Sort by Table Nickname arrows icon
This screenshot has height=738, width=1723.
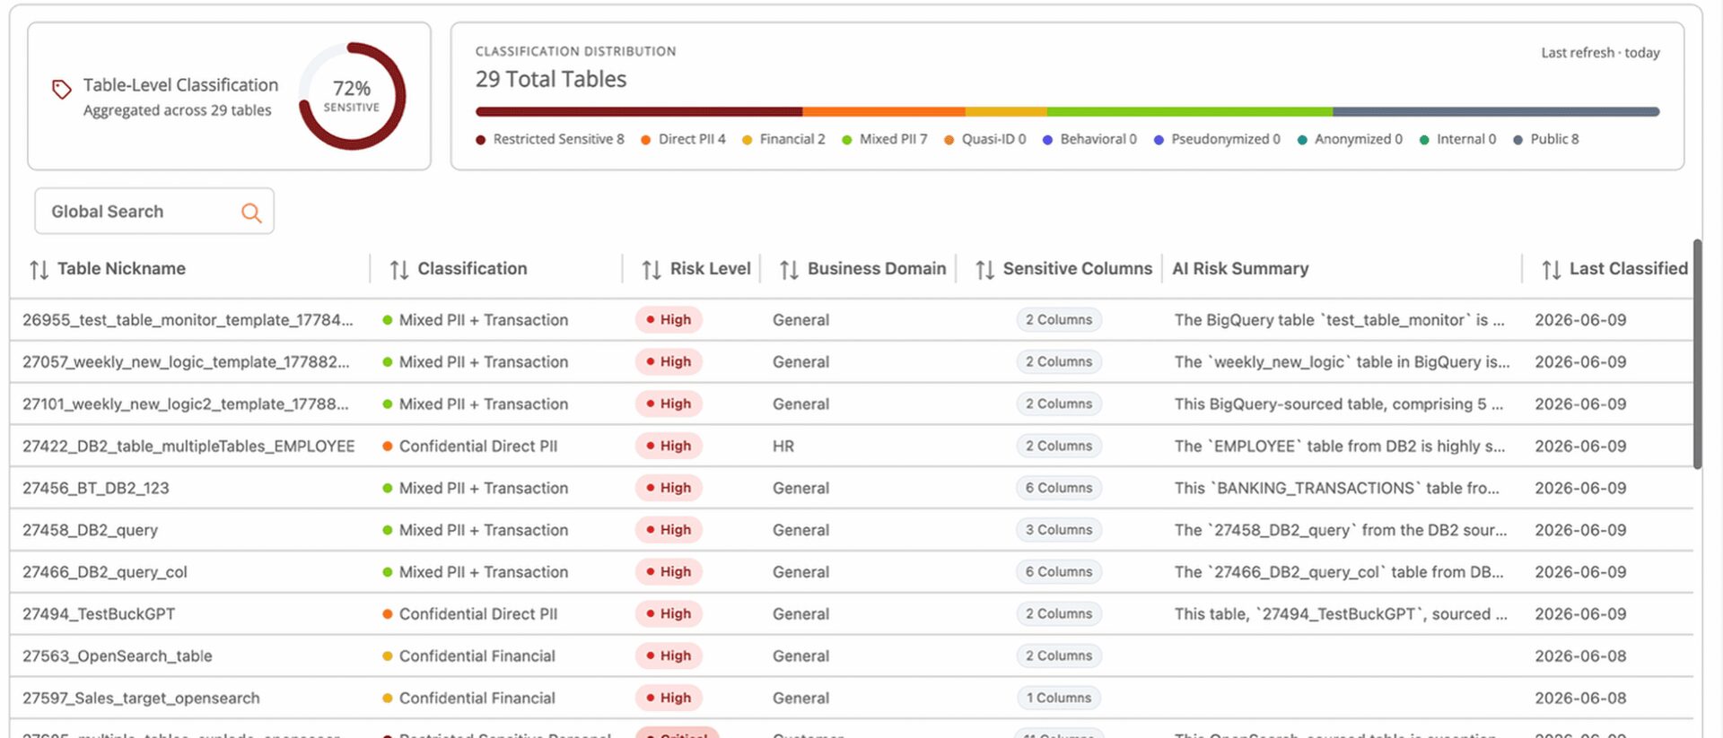point(39,270)
